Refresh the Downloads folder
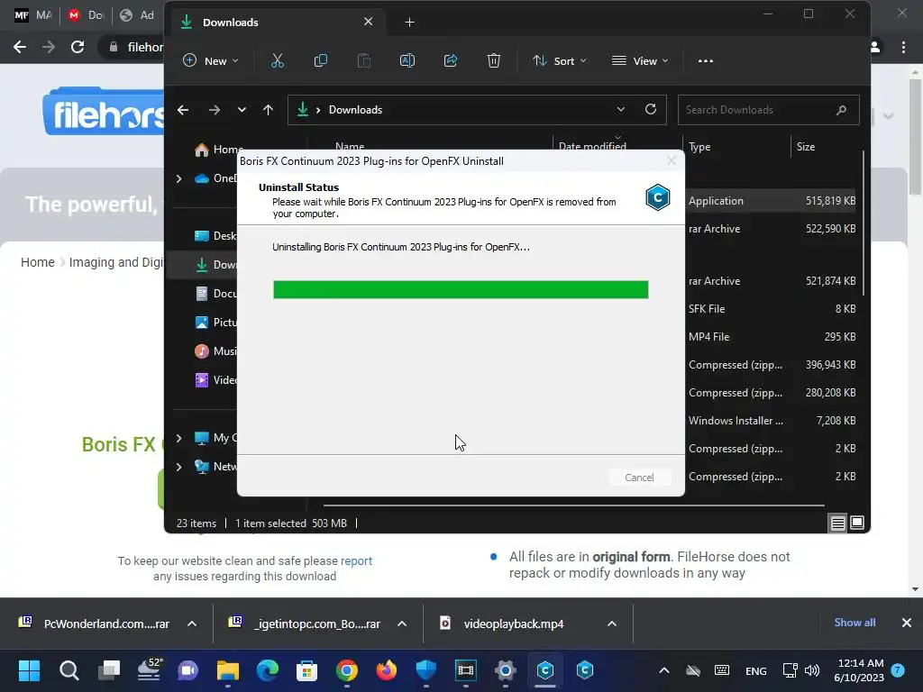 click(x=651, y=109)
